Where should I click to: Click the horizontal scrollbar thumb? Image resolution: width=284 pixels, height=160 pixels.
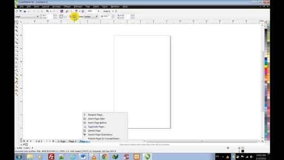click(x=202, y=141)
